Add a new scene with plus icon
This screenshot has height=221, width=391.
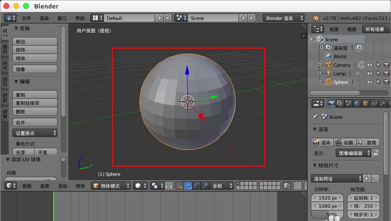coord(243,18)
